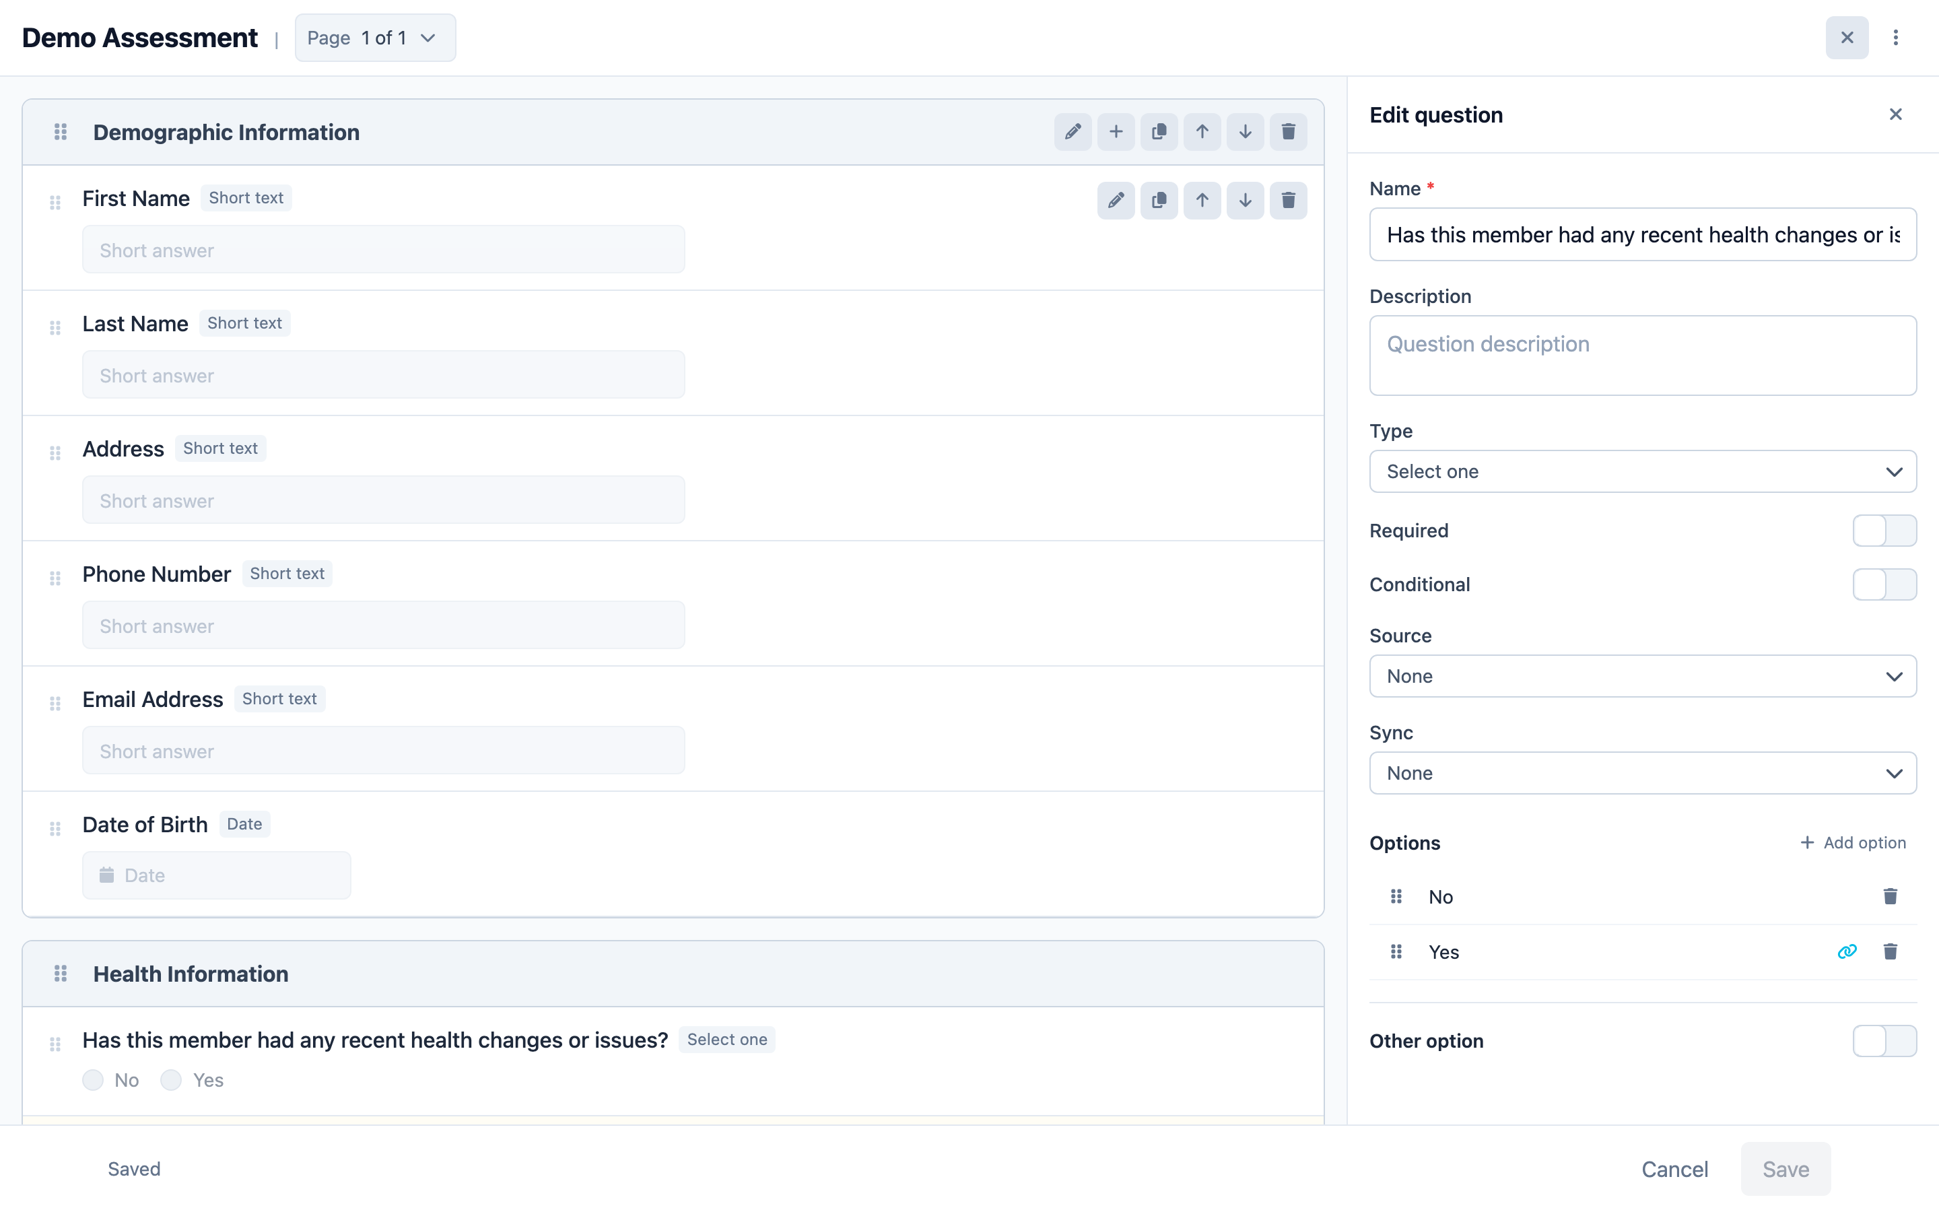Move Demographic Information section down
Screen dimensions: 1939x1212
pyautogui.click(x=1245, y=132)
